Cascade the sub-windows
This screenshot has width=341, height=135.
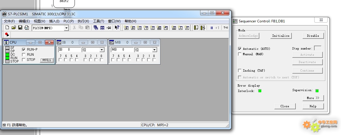coord(96,28)
